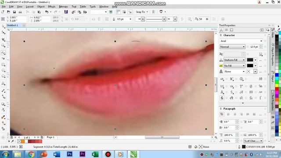Open the Arial font list dropdown

coord(261,41)
